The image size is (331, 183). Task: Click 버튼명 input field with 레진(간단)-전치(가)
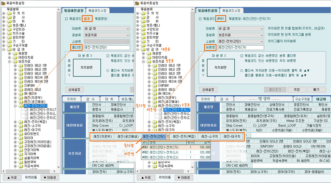pos(241,47)
